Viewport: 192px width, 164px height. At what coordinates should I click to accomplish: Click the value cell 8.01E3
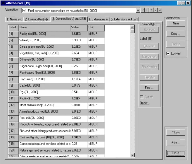(79, 112)
